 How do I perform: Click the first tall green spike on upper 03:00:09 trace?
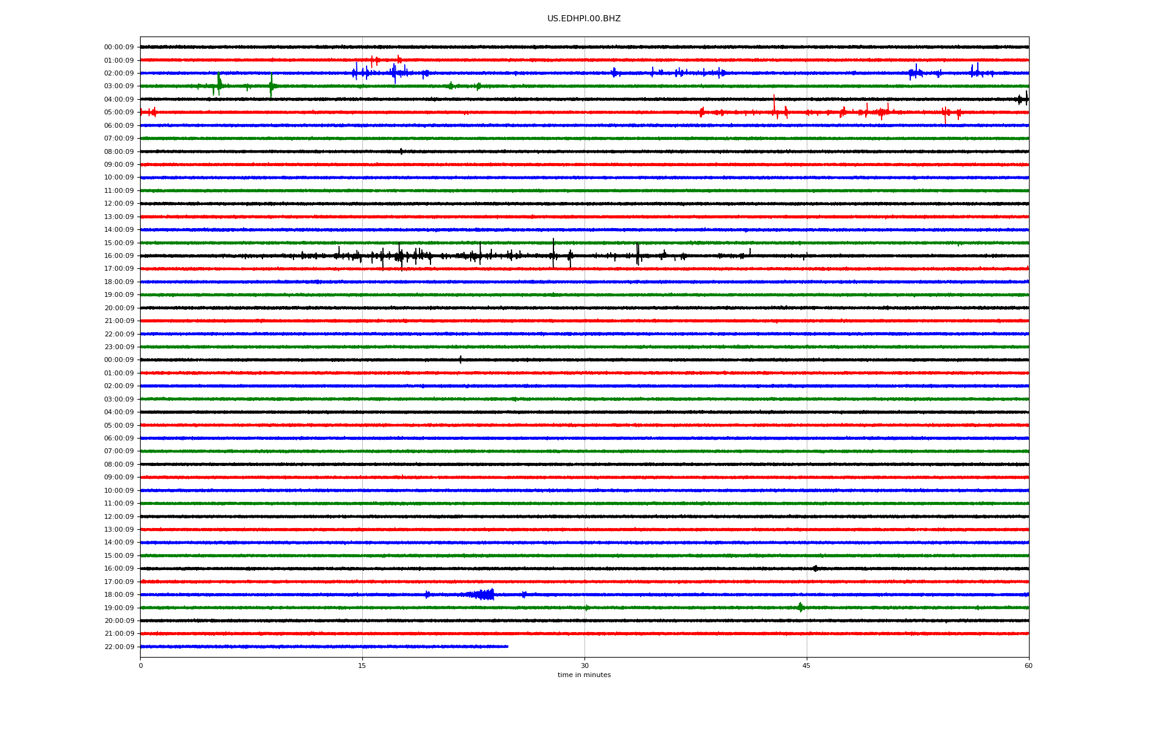click(219, 83)
